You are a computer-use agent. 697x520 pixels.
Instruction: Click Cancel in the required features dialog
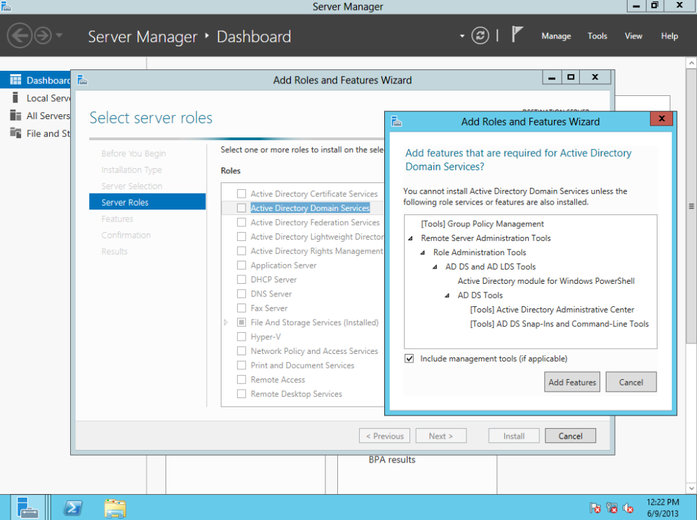pyautogui.click(x=631, y=382)
